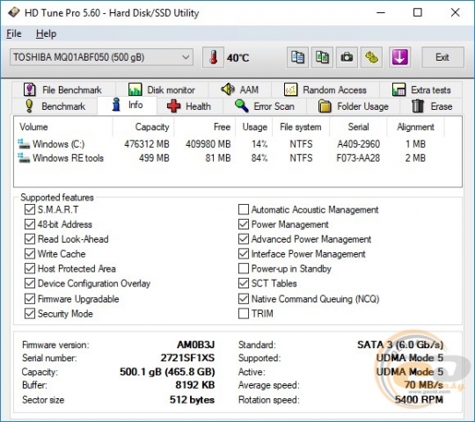Click the 5400 RPM rotation speed value
The height and width of the screenshot is (422, 475).
coord(419,400)
